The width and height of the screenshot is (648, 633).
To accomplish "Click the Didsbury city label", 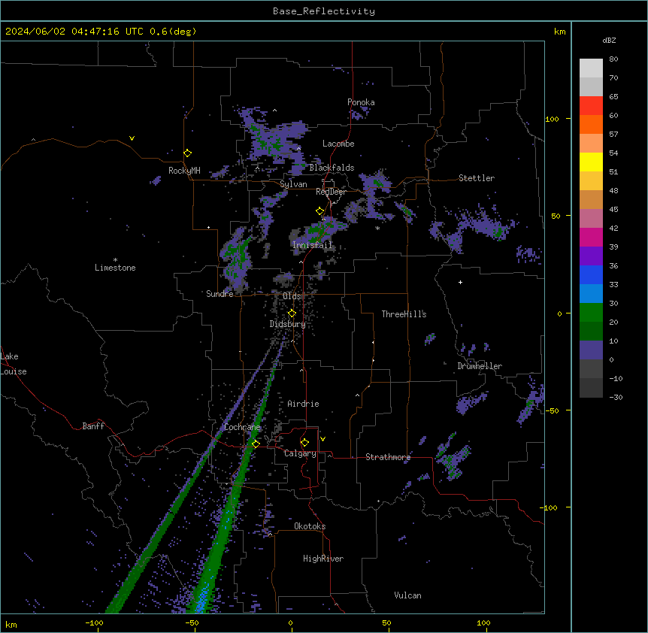I will (x=288, y=324).
